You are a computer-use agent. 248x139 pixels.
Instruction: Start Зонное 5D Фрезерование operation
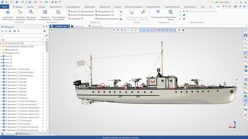(81, 15)
